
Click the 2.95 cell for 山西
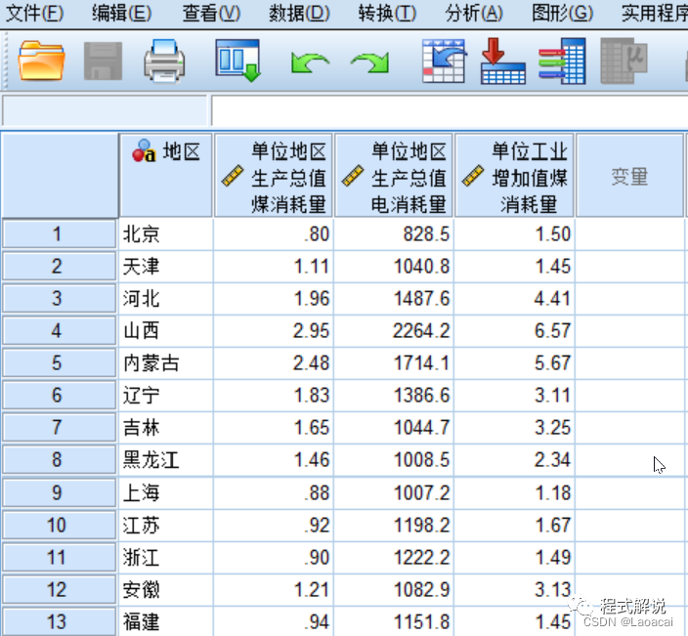pos(273,331)
